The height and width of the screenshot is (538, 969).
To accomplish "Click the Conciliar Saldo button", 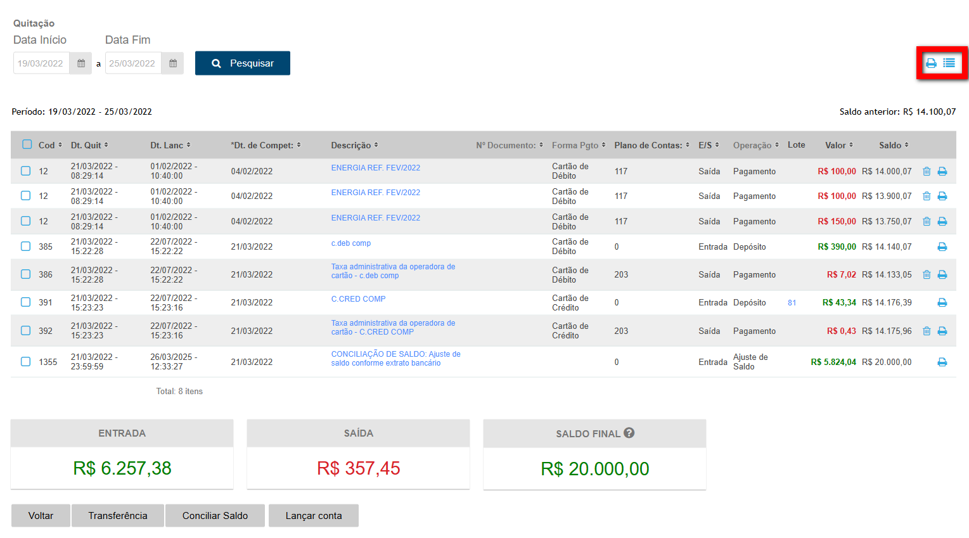I will coord(215,516).
